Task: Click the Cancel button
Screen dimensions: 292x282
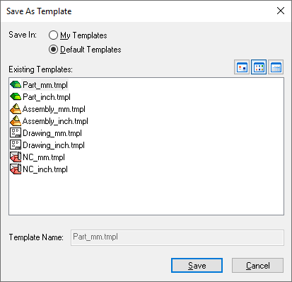Action: (257, 266)
